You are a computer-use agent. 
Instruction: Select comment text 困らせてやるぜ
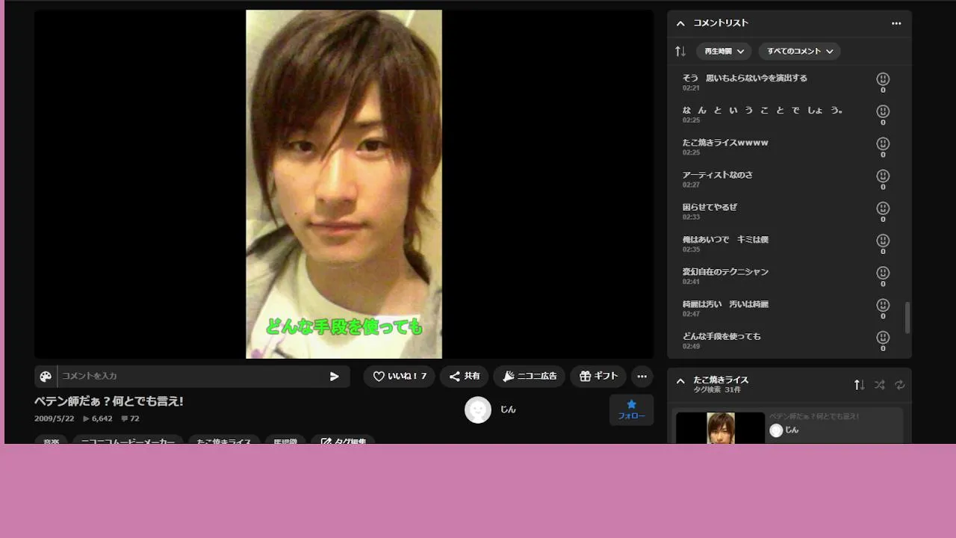[x=710, y=207]
